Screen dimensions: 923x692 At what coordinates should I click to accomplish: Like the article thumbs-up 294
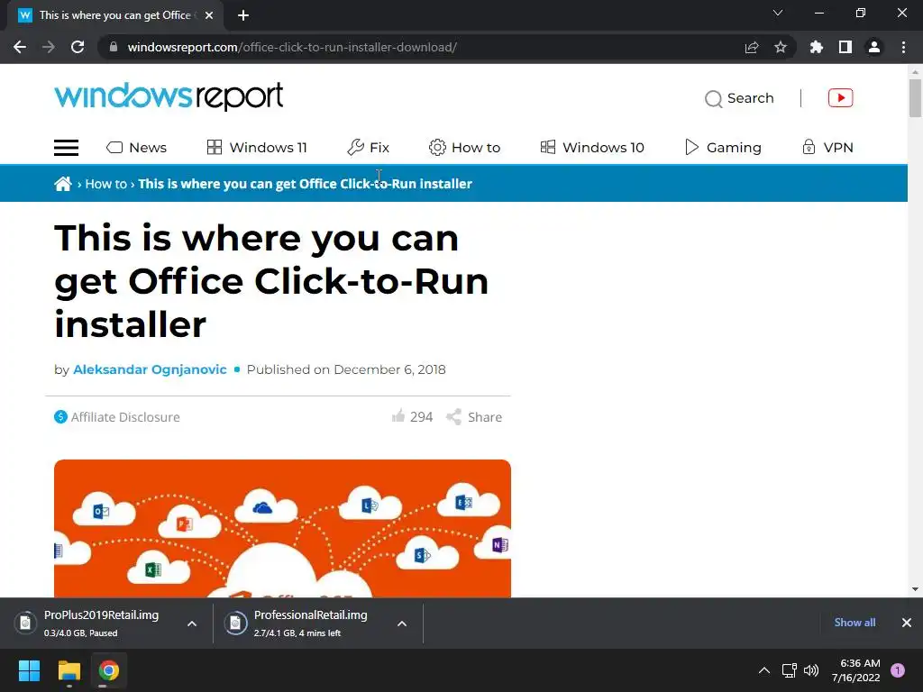pos(412,416)
